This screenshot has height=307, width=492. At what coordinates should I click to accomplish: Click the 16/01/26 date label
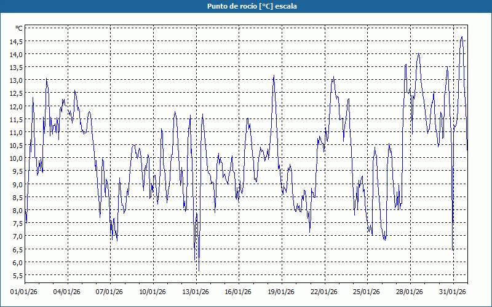pos(238,292)
